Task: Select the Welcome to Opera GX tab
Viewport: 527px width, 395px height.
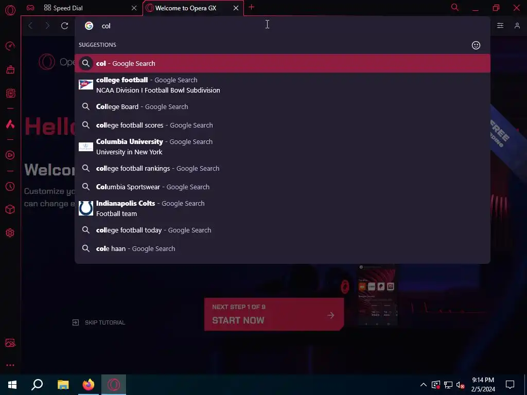Action: coord(194,8)
